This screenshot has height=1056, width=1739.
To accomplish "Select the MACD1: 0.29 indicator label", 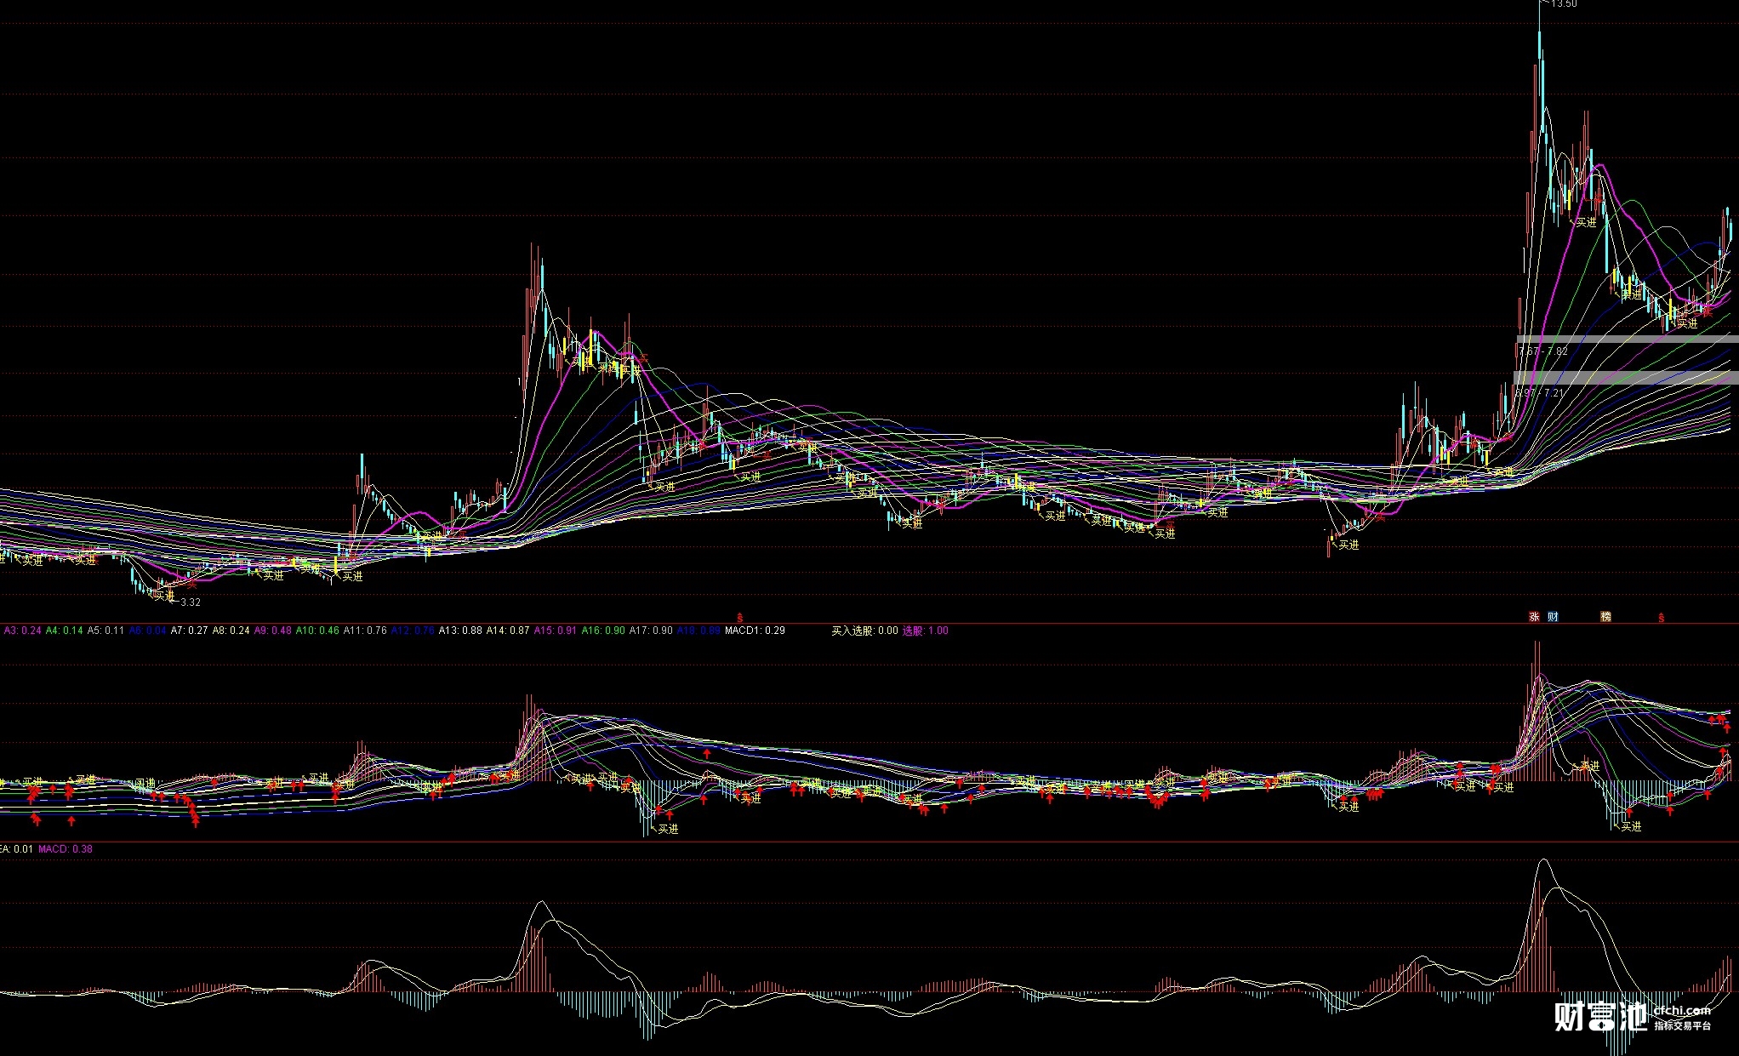I will [x=755, y=631].
